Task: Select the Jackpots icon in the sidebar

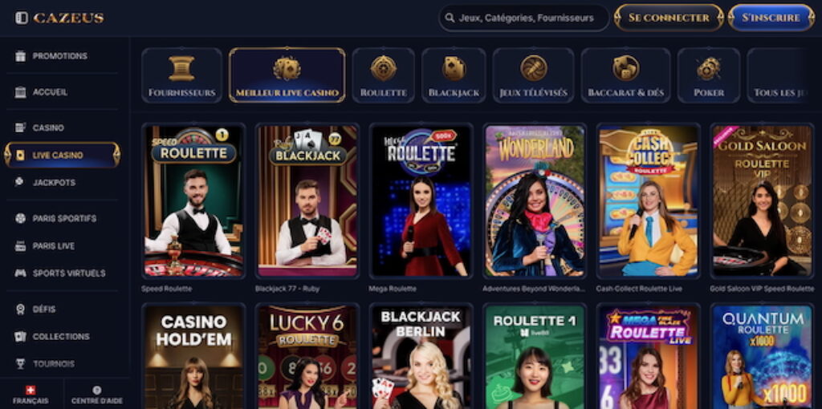Action: pos(20,182)
